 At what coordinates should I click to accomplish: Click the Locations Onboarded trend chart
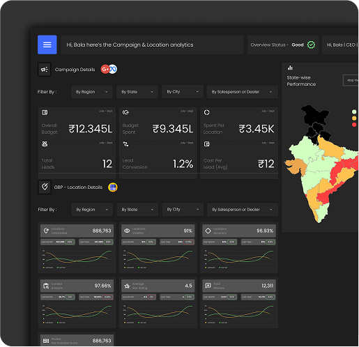77,259
